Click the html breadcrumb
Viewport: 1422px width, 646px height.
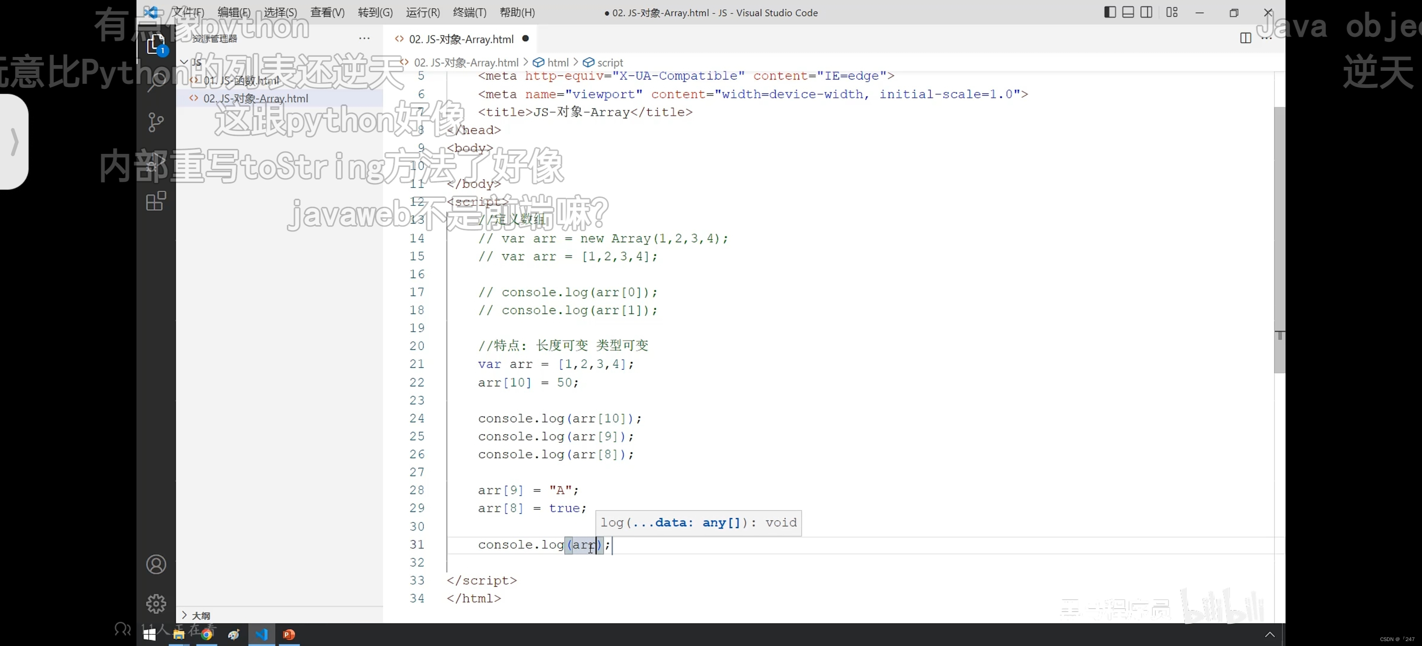click(557, 62)
